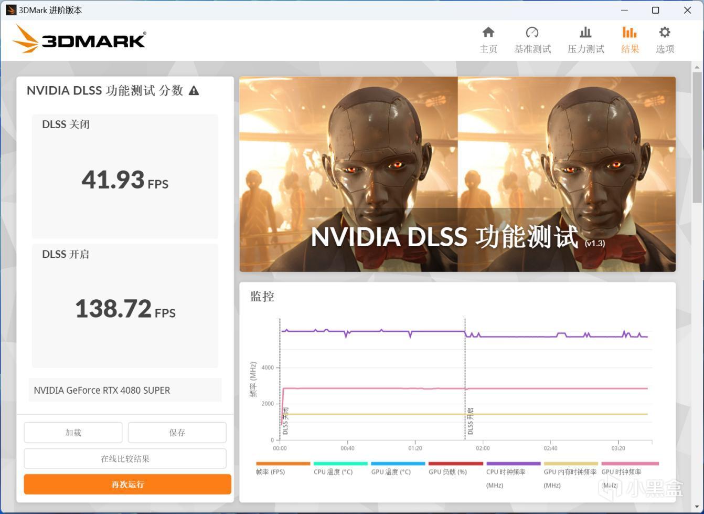Image resolution: width=704 pixels, height=514 pixels.
Task: Maximize the 3DMark window
Action: click(656, 10)
